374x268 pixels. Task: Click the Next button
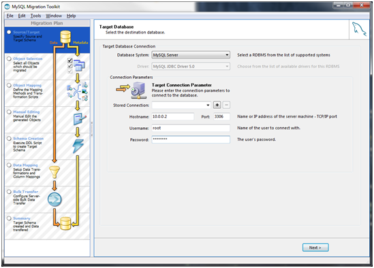click(x=315, y=248)
